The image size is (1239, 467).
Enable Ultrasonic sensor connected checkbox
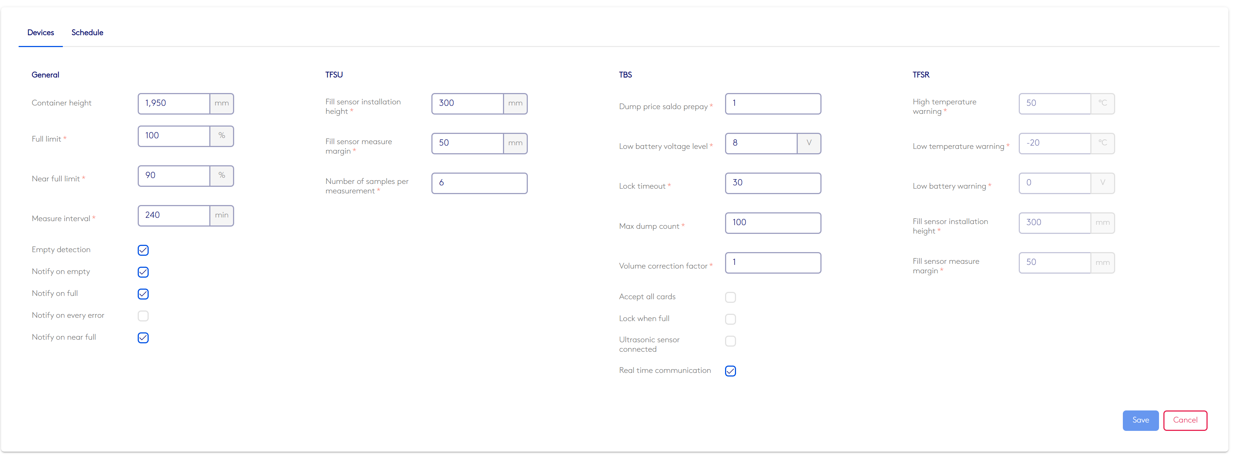pyautogui.click(x=730, y=341)
